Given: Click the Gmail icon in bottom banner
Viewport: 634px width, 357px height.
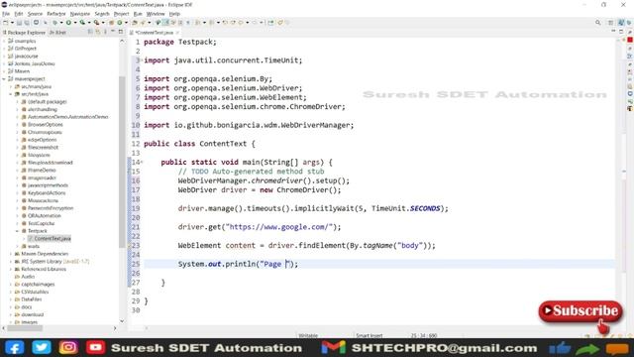Looking at the screenshot, I should [334, 348].
